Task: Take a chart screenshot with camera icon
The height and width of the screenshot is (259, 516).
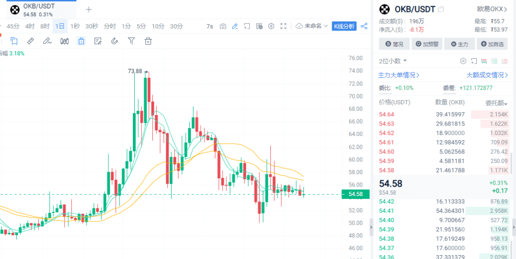Action: 223,26
